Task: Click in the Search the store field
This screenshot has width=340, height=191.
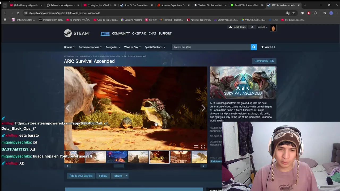Action: [x=211, y=47]
